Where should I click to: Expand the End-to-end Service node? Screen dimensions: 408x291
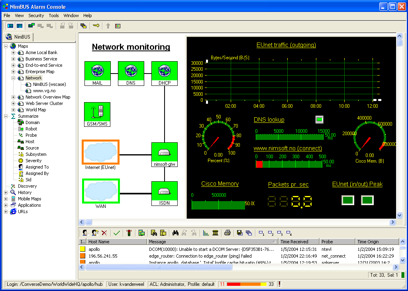click(x=13, y=66)
